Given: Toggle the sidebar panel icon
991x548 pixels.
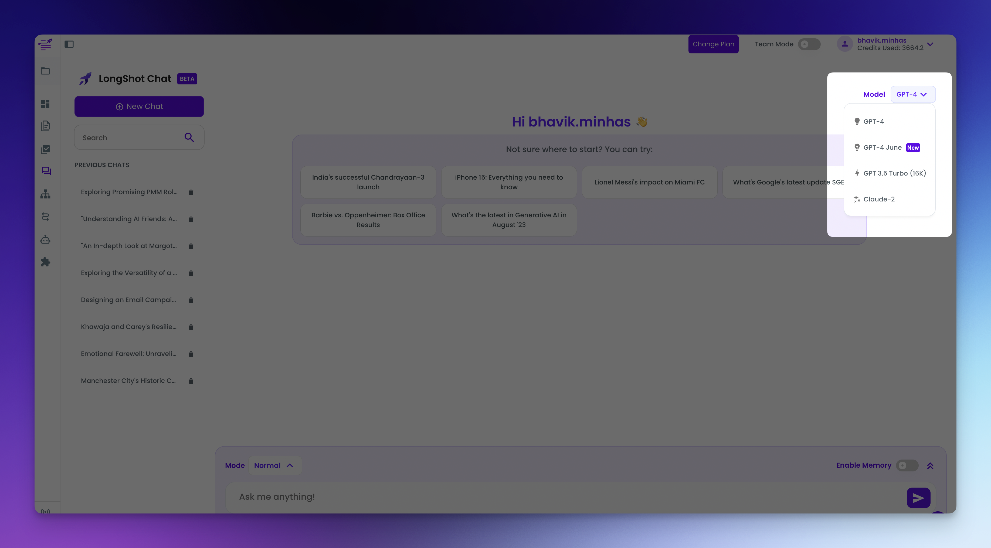Looking at the screenshot, I should 69,44.
